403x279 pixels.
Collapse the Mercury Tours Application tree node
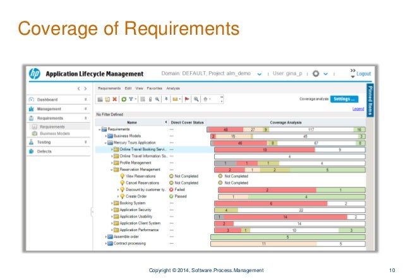(x=105, y=143)
